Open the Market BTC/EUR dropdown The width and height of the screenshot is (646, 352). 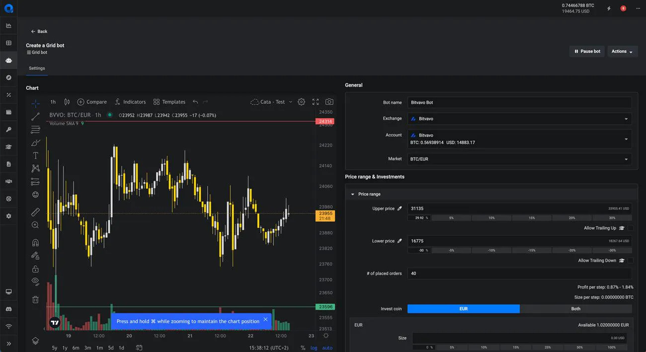tap(519, 159)
